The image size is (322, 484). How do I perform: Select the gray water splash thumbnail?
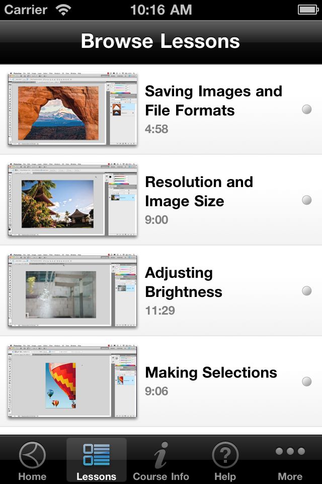(72, 290)
